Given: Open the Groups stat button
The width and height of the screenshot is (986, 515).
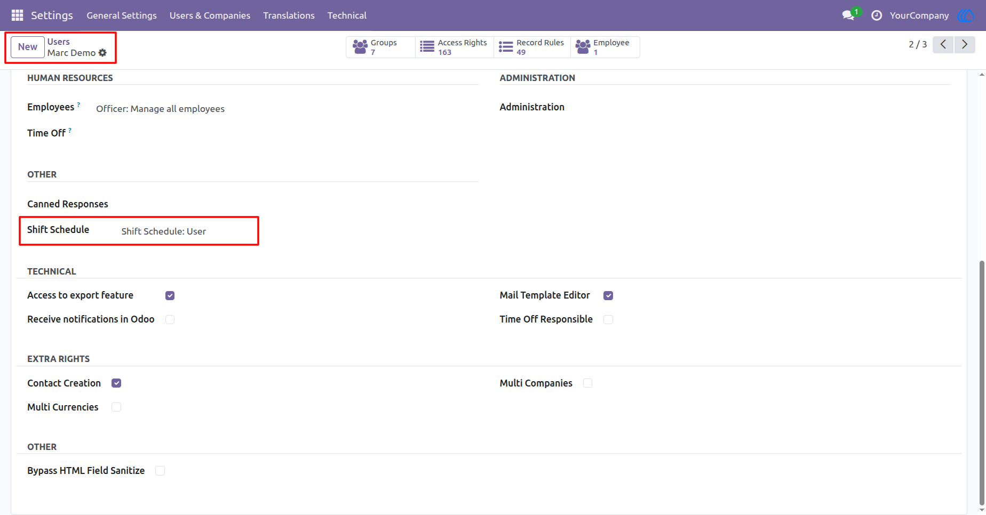Looking at the screenshot, I should (380, 47).
